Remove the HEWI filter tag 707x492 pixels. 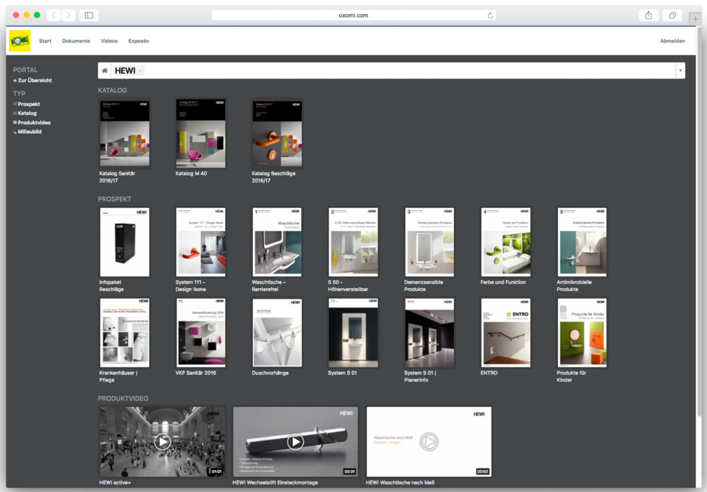pyautogui.click(x=141, y=71)
